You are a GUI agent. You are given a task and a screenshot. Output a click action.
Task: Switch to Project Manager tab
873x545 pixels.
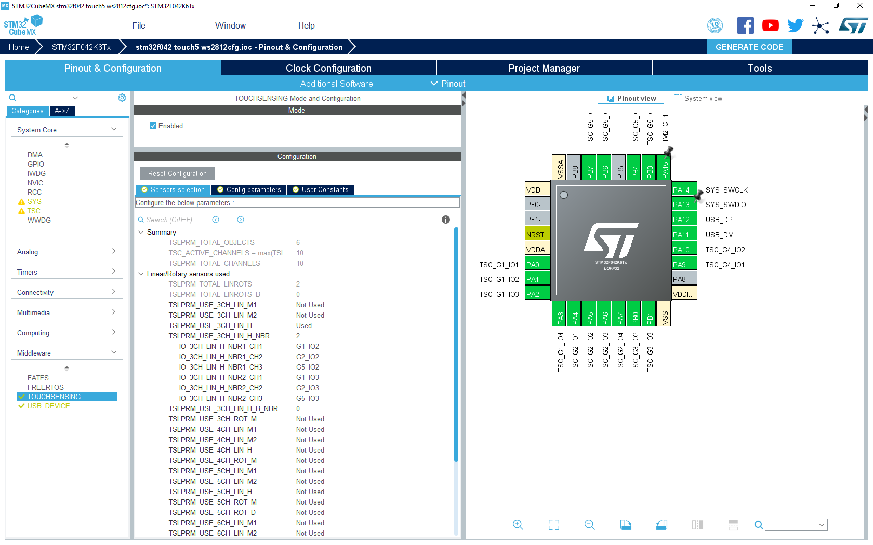point(544,68)
